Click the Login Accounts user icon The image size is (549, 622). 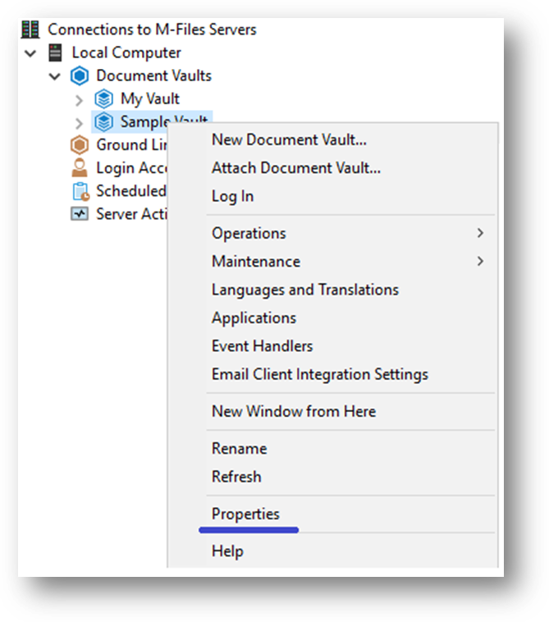80,167
